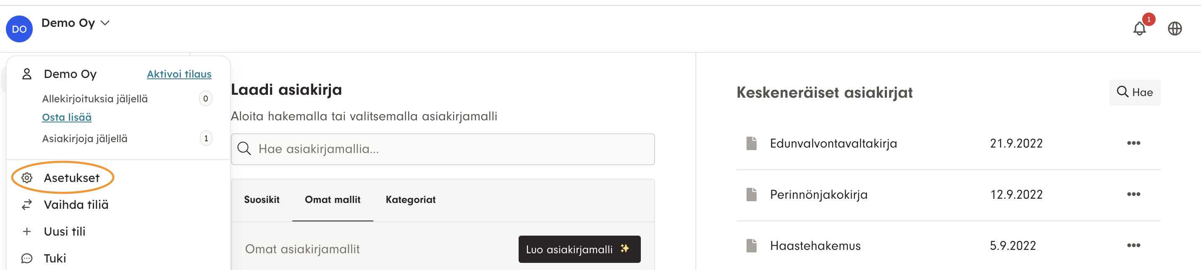Click the Hae asiakirjamallia search field
Screen dimensions: 1201x270
pyautogui.click(x=443, y=149)
